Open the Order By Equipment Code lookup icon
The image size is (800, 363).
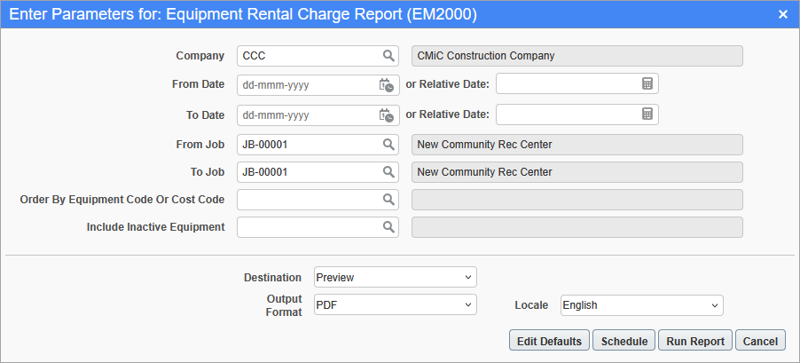pos(388,199)
